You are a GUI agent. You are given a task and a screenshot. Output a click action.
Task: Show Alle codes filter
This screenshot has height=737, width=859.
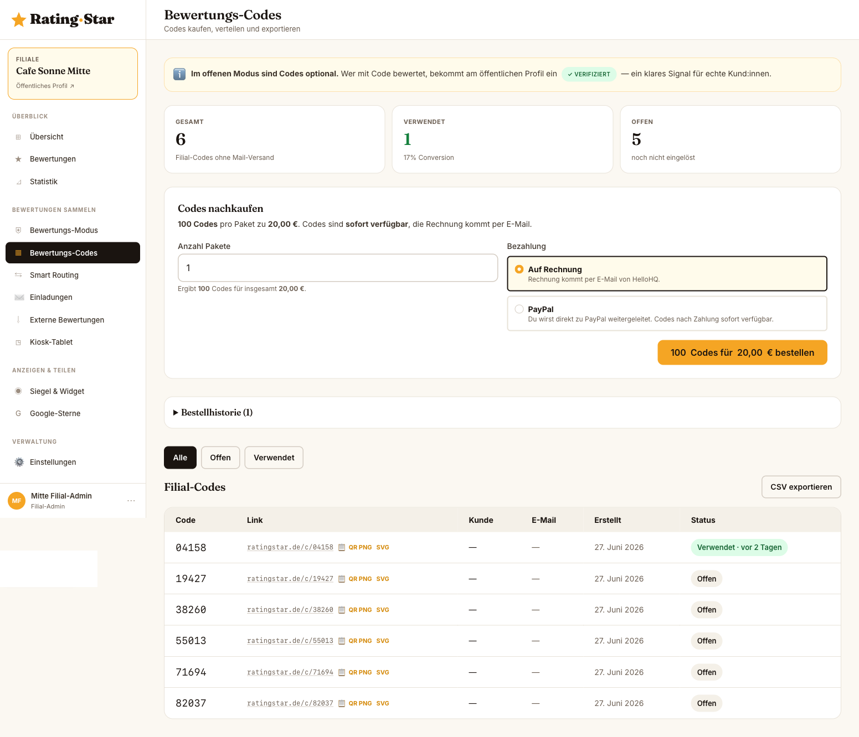[180, 458]
